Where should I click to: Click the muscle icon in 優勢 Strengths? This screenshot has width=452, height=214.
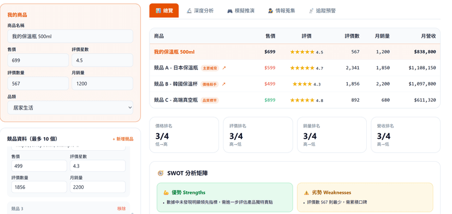click(166, 192)
